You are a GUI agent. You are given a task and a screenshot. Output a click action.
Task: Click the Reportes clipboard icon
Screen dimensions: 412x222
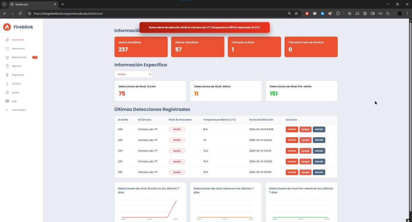7,66
